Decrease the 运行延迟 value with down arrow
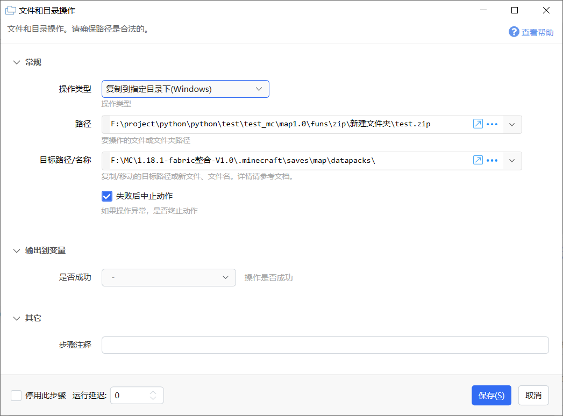Screen dimensions: 563x416 click(153, 398)
